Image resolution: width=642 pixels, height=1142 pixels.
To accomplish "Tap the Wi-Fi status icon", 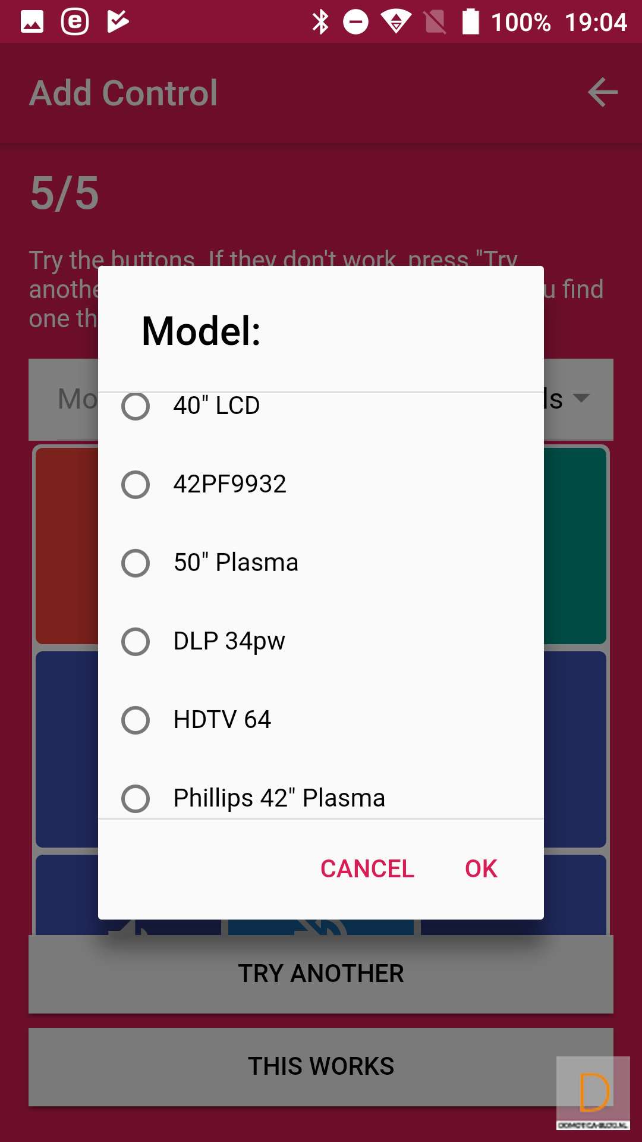I will (396, 22).
